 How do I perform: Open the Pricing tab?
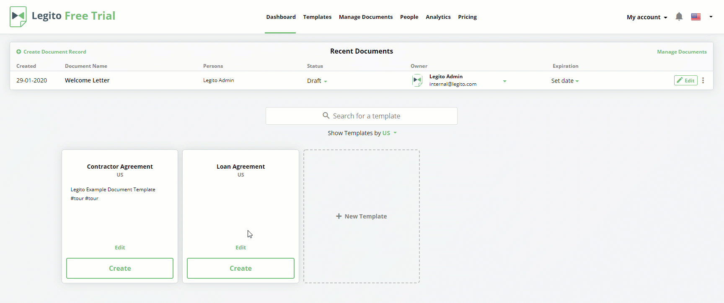tap(467, 17)
